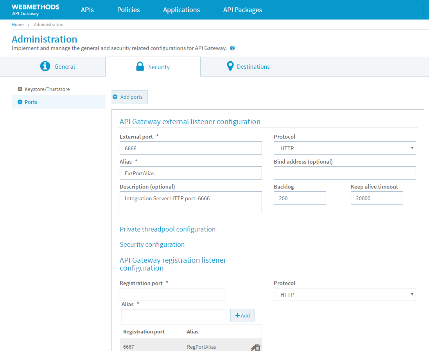Screen dimensions: 429x351
Task: Click the gear icon beside Ports
Action: point(20,102)
